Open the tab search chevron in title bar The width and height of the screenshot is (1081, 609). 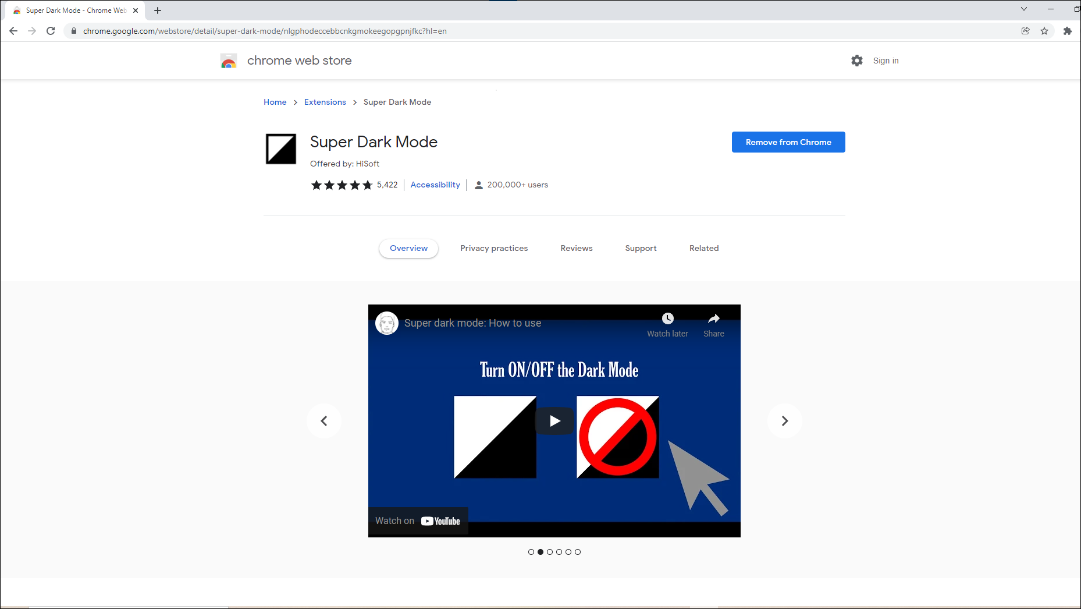pos(1024,9)
